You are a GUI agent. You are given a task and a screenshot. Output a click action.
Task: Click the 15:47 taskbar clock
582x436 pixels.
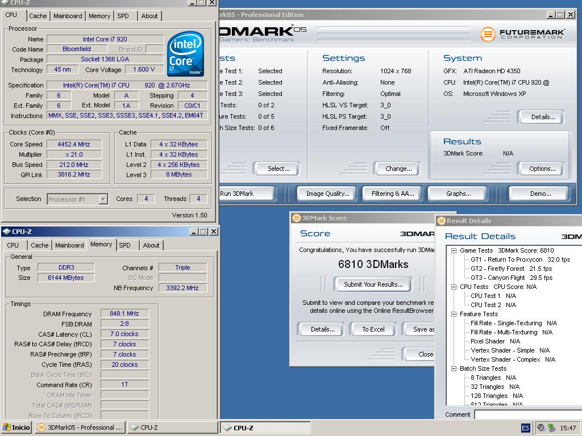point(568,428)
